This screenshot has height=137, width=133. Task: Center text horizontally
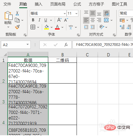93,20
